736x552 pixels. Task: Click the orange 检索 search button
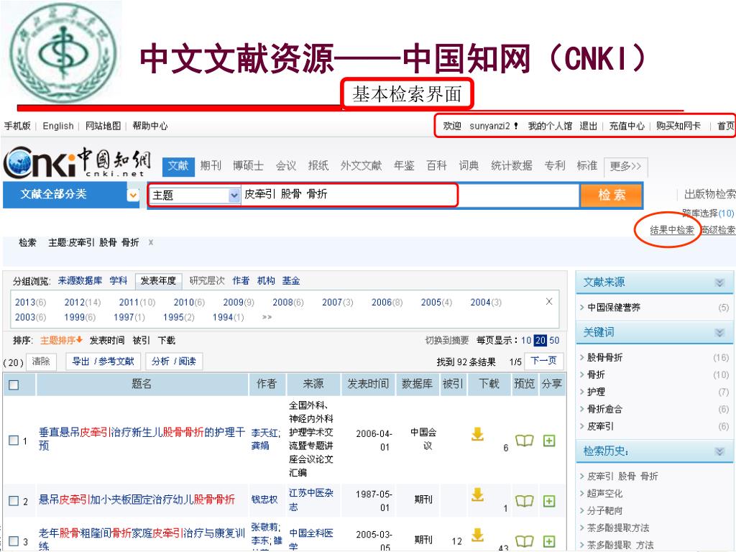click(x=612, y=195)
